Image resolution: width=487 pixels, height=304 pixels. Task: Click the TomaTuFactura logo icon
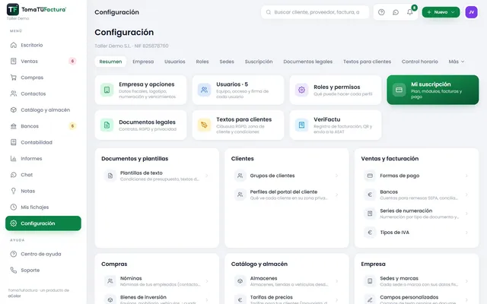click(x=13, y=9)
